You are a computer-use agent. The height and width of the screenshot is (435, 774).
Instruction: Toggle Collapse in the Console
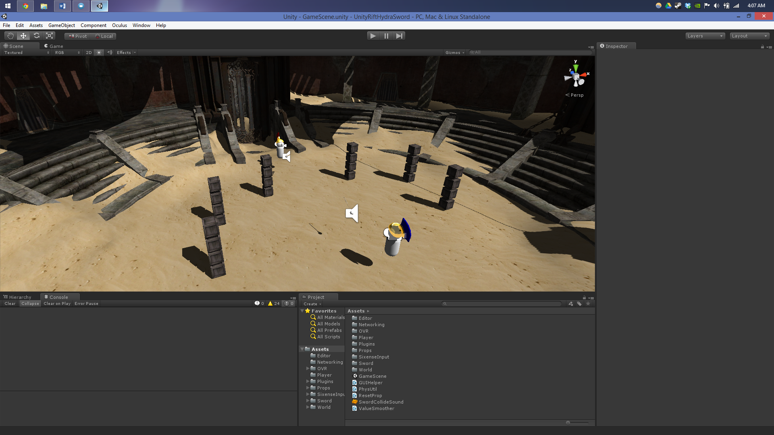[30, 304]
